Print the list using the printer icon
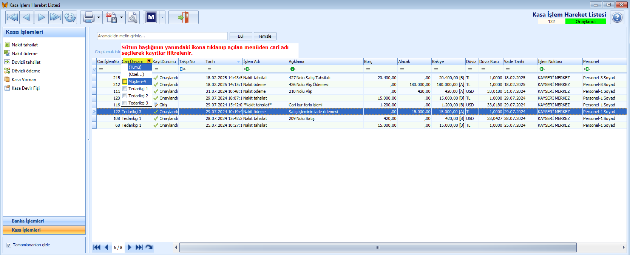630x255 pixels. 89,17
